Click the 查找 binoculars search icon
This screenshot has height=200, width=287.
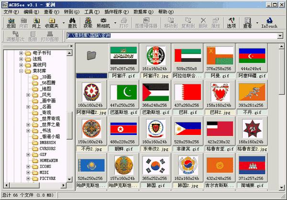point(73,22)
